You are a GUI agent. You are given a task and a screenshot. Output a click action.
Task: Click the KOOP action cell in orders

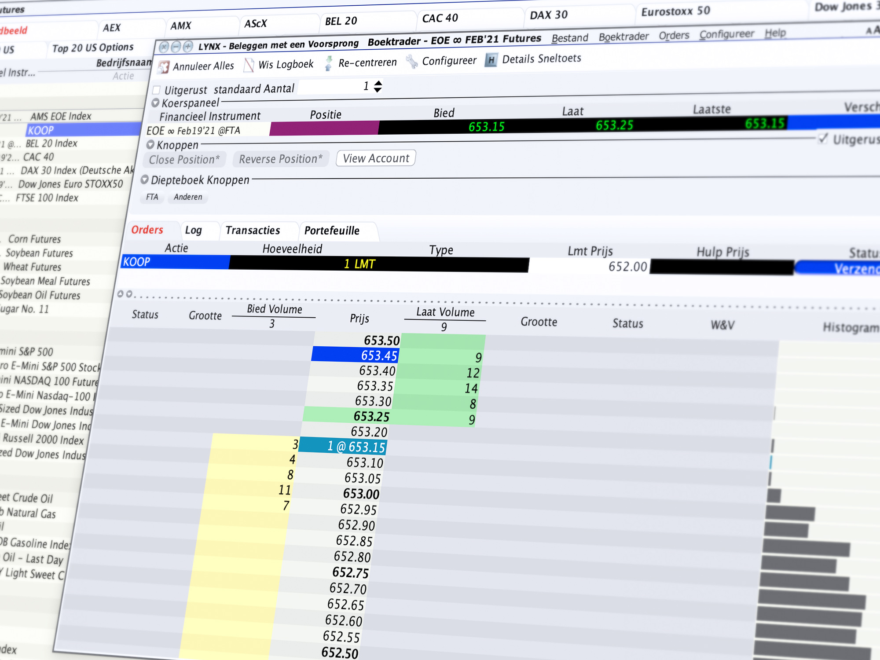point(175,262)
